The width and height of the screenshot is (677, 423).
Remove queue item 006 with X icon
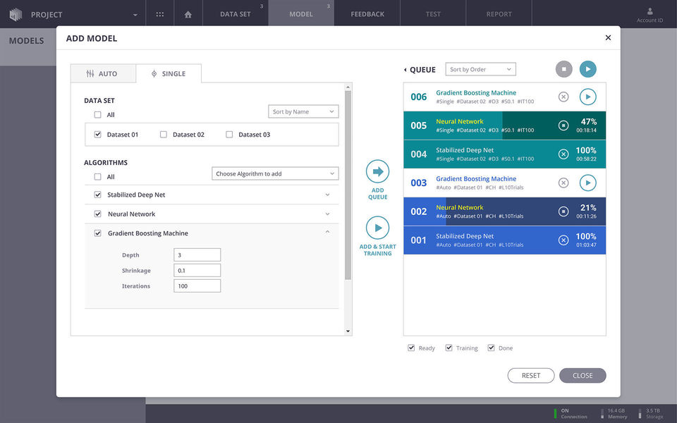tap(563, 97)
